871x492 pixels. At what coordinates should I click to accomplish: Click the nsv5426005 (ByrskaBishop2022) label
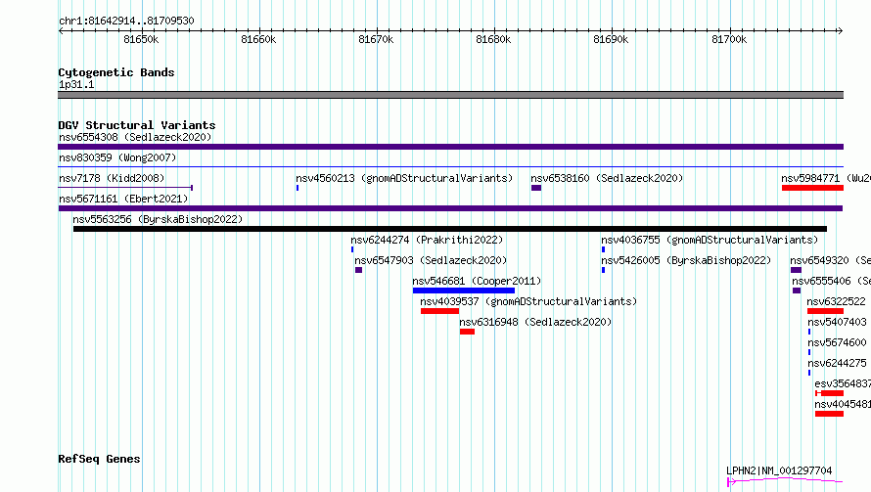686,260
